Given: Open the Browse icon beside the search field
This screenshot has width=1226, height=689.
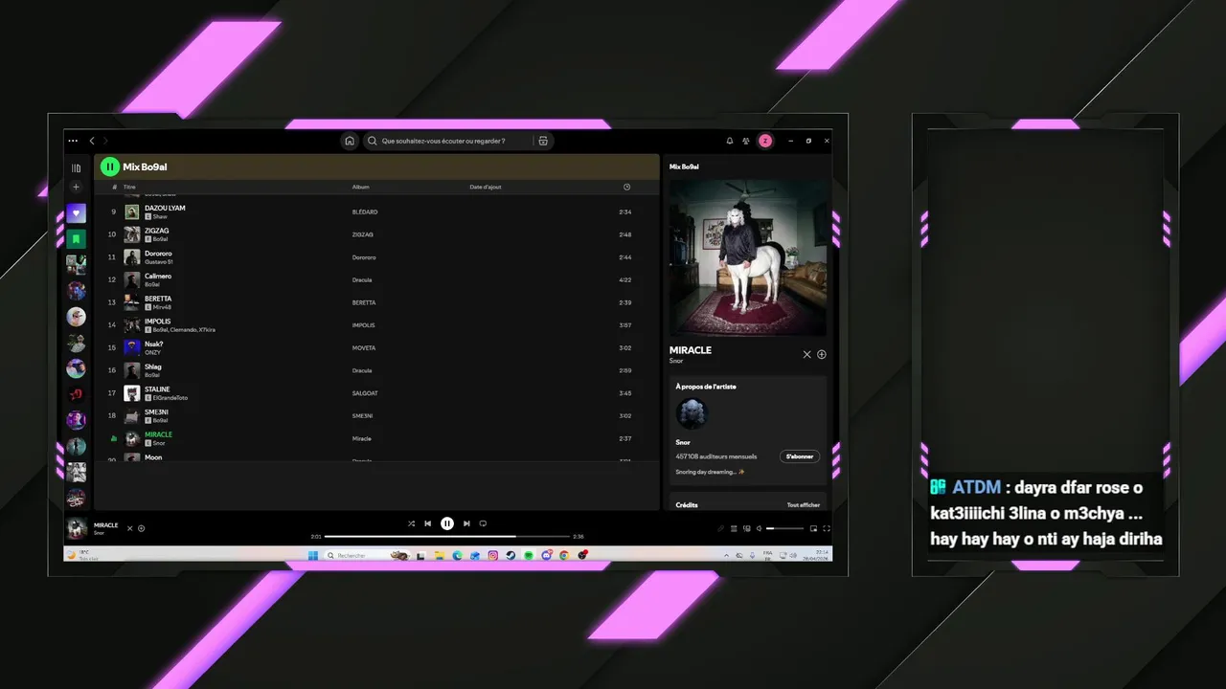Looking at the screenshot, I should 543,141.
